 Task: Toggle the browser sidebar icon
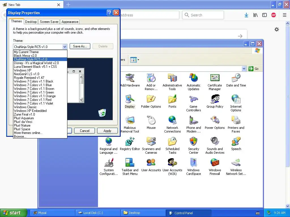pyautogui.click(x=265, y=15)
